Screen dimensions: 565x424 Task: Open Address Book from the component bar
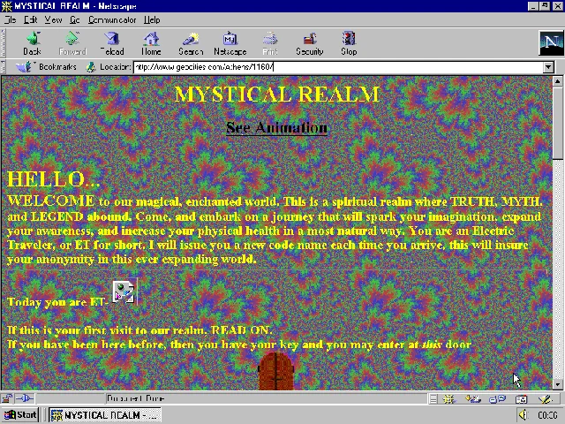(521, 398)
